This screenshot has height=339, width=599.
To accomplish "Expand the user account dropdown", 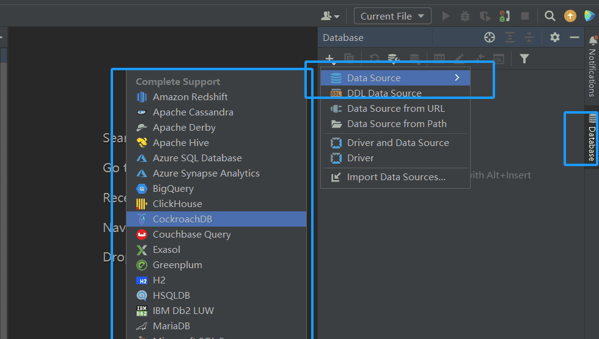I will [x=330, y=16].
